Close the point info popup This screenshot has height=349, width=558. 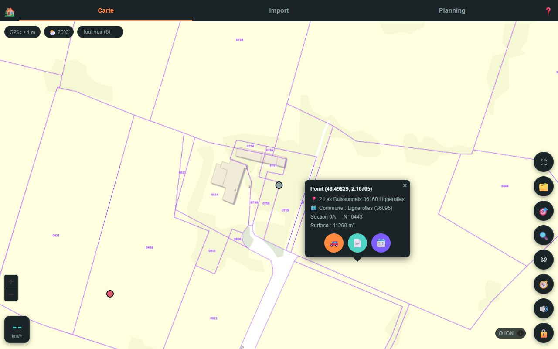tap(405, 185)
